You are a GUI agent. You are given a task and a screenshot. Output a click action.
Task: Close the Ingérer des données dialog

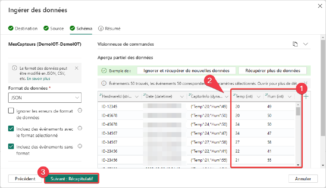[320, 6]
